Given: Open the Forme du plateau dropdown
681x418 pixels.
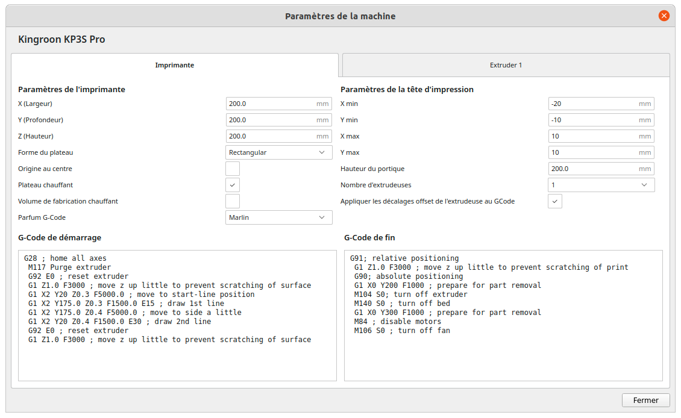Looking at the screenshot, I should 279,152.
